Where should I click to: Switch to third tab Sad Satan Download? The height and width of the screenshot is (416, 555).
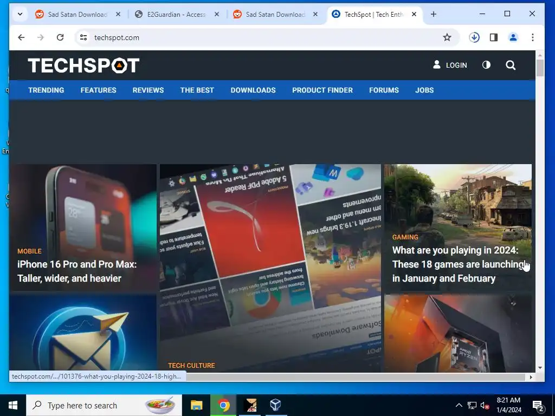[275, 14]
